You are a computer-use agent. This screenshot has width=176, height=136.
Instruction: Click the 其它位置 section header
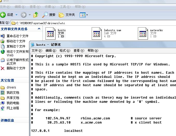click(8, 80)
